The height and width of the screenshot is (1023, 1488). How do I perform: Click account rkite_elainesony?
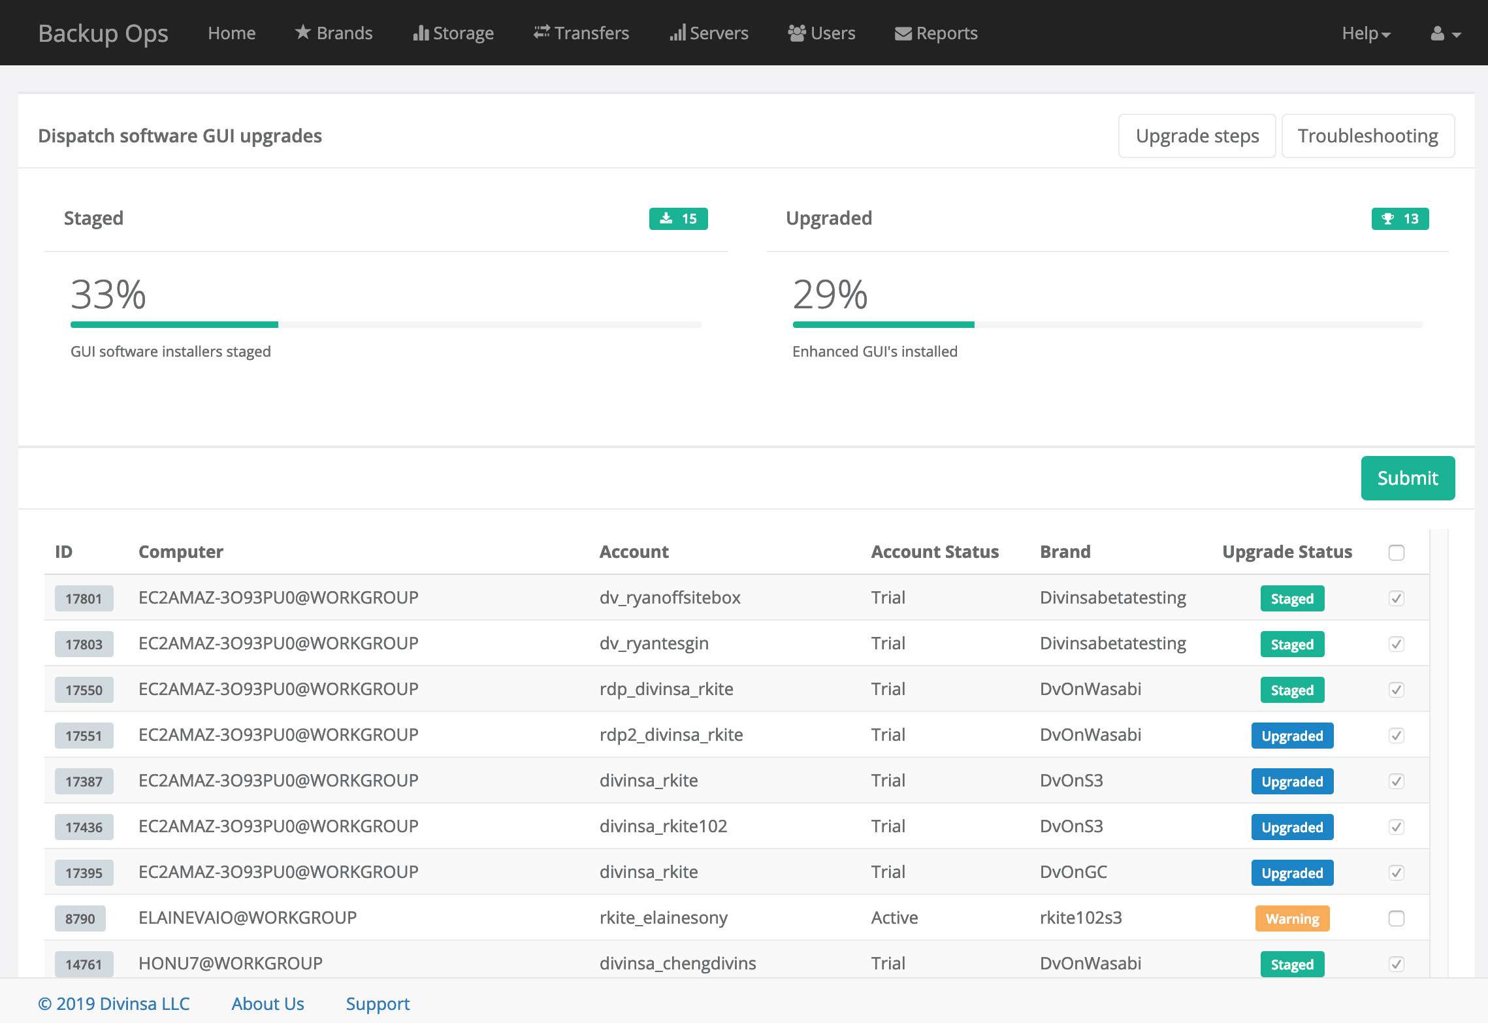coord(664,918)
